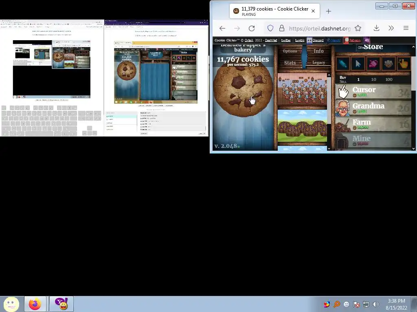Click the left background page screenshot thumbnail
This screenshot has height=312, width=417.
click(x=52, y=69)
